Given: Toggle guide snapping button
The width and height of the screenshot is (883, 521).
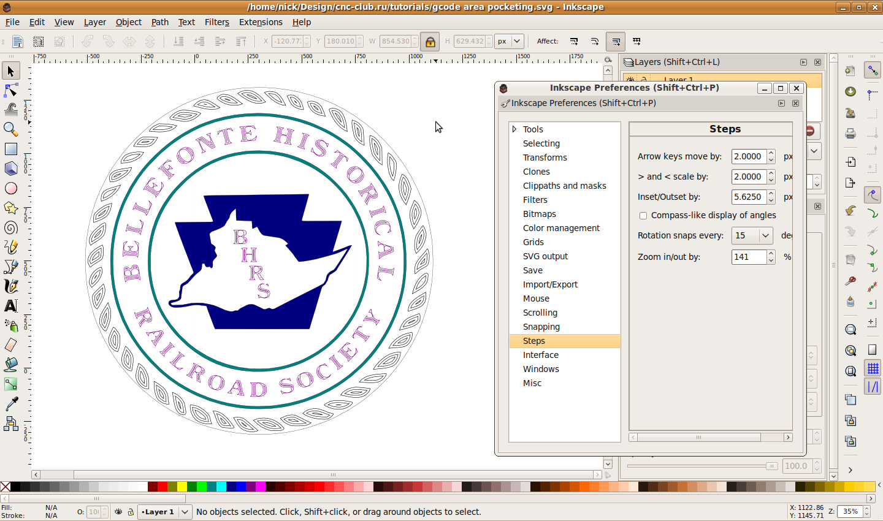Looking at the screenshot, I should coord(873,387).
